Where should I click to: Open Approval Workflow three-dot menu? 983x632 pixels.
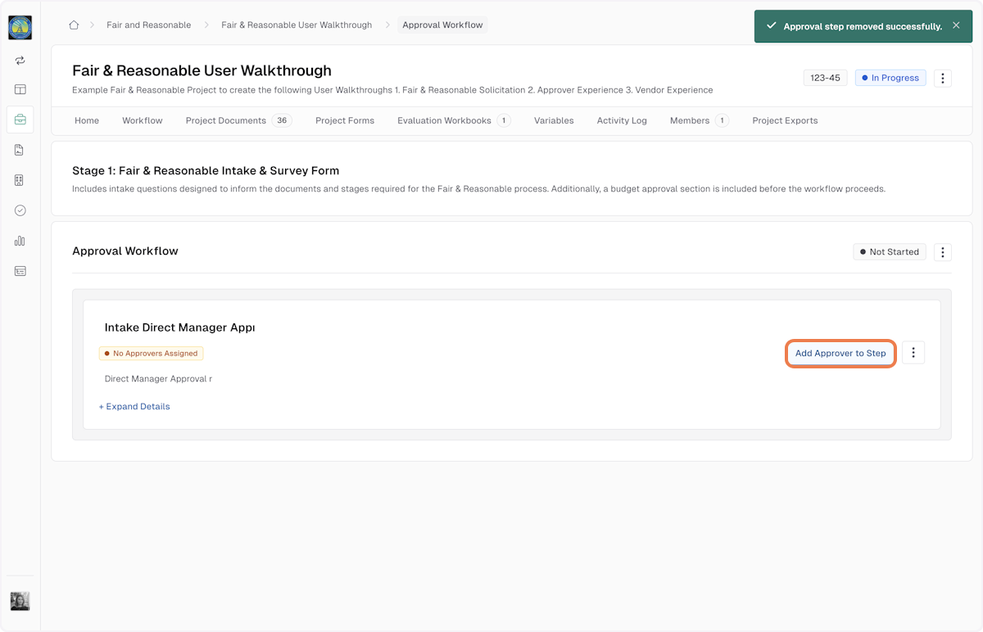click(x=942, y=252)
